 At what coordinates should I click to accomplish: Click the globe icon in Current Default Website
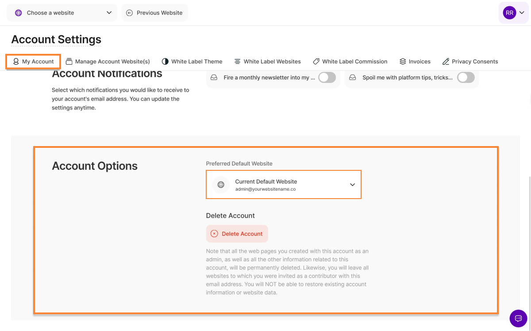[x=221, y=184]
